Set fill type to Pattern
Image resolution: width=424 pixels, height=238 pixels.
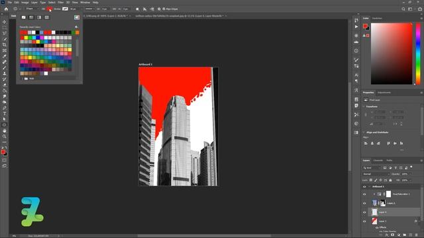[47, 17]
